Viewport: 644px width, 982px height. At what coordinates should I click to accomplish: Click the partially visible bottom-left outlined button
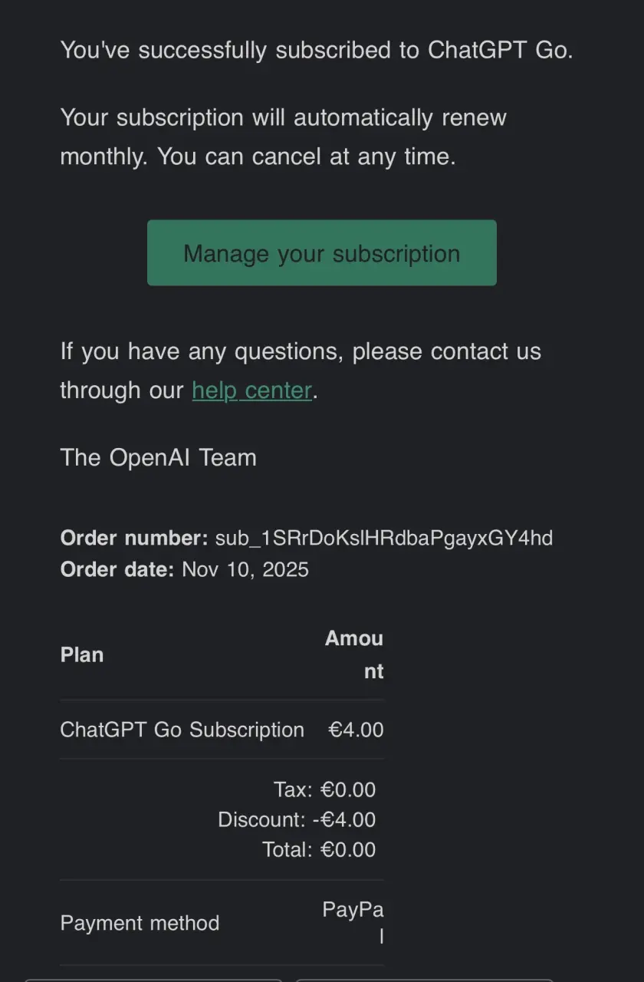point(153,980)
